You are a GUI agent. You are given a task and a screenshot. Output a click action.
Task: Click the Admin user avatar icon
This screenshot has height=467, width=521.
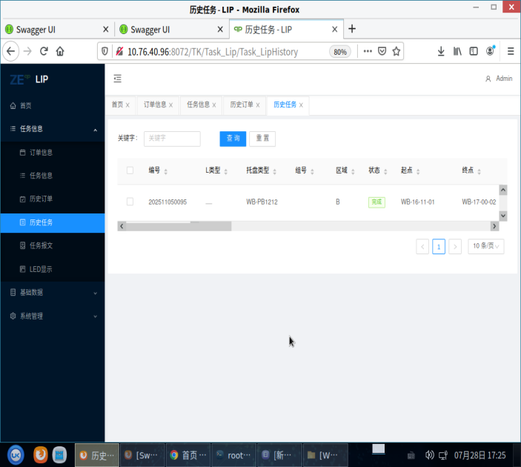(x=488, y=79)
